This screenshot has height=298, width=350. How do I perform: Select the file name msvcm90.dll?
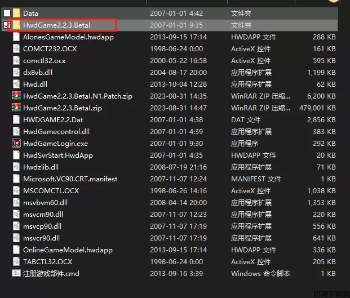click(x=43, y=215)
